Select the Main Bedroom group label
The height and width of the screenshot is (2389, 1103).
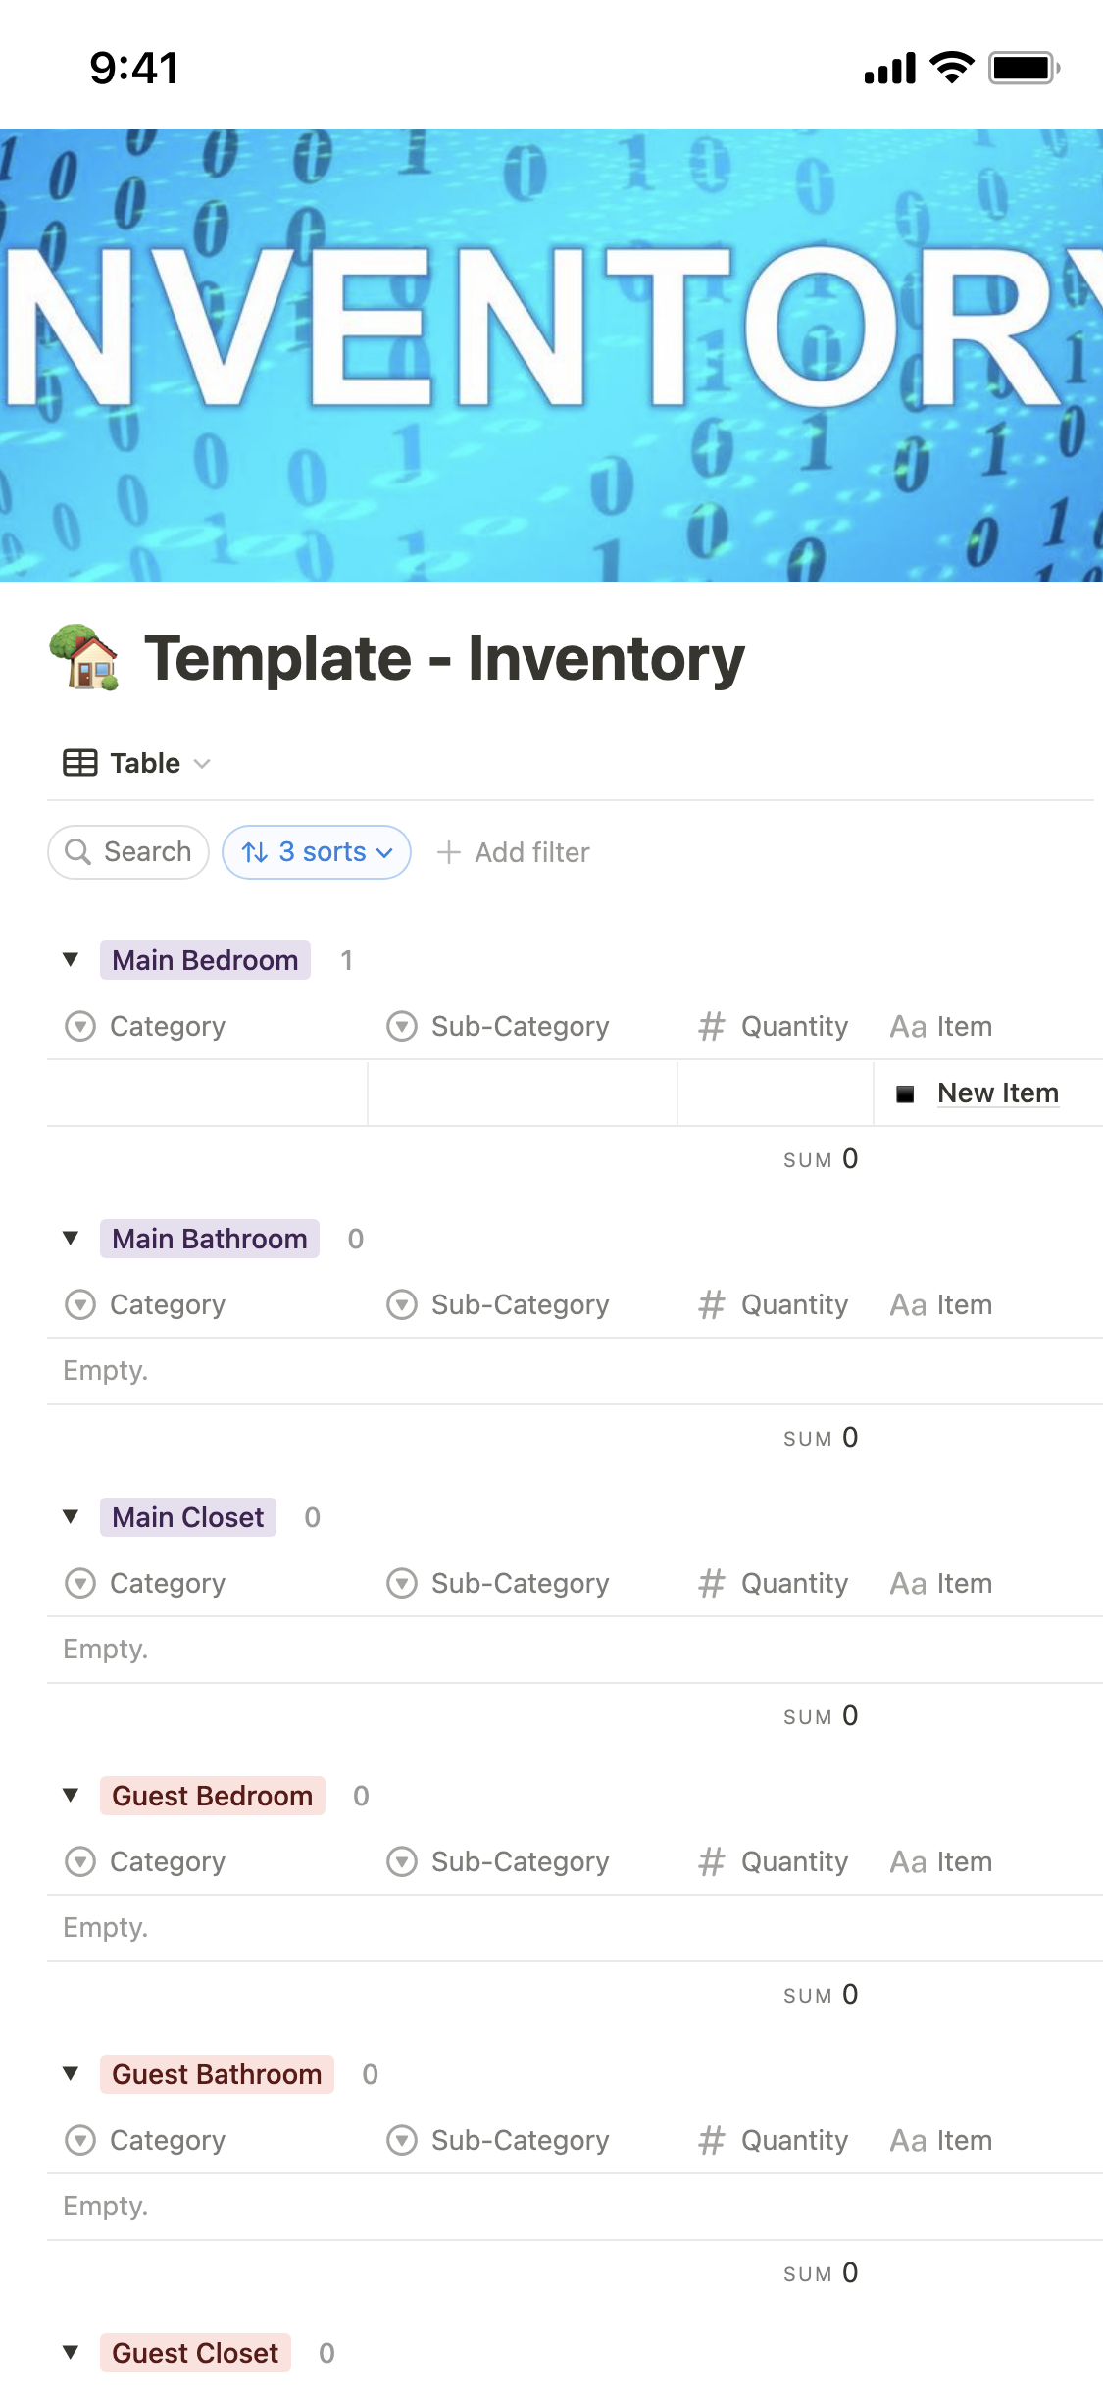pos(205,960)
